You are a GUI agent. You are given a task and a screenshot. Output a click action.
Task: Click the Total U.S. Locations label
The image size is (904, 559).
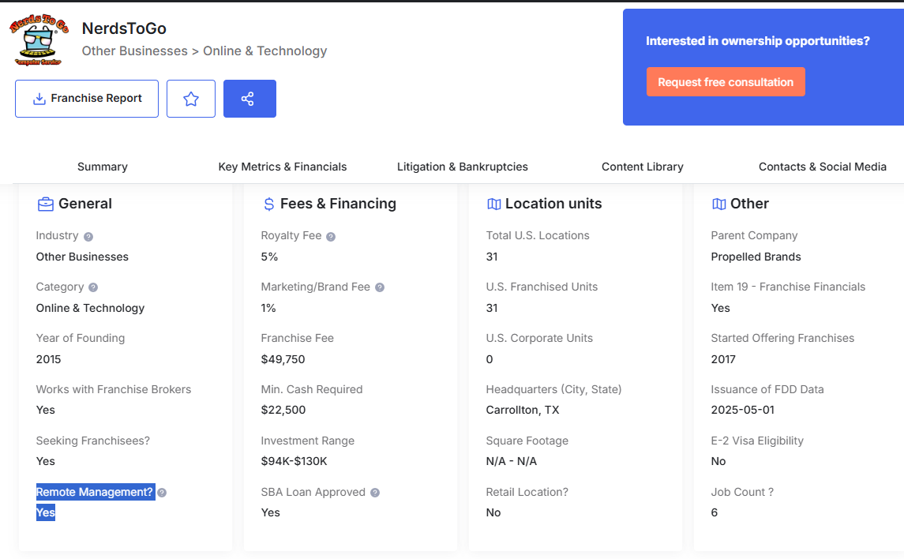[538, 235]
